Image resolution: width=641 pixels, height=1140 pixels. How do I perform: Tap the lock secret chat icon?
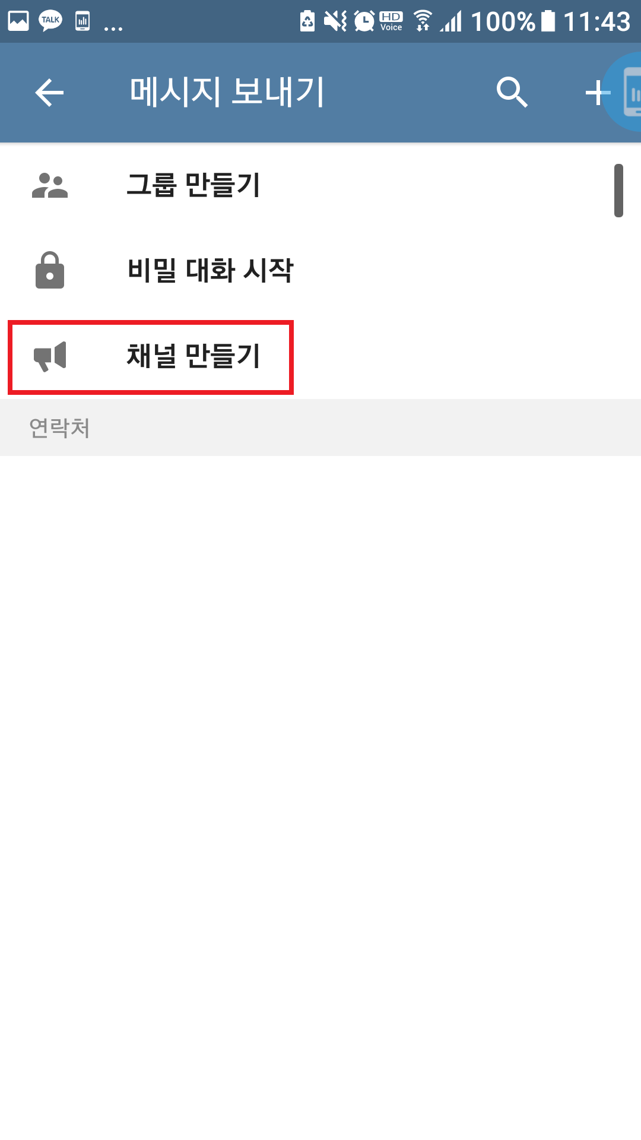[x=50, y=270]
